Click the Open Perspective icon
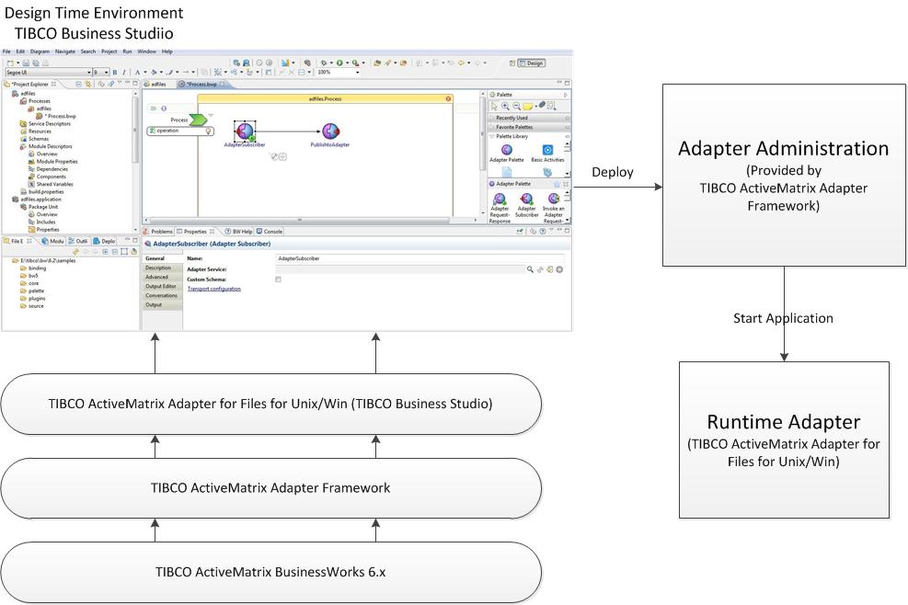 tap(511, 63)
